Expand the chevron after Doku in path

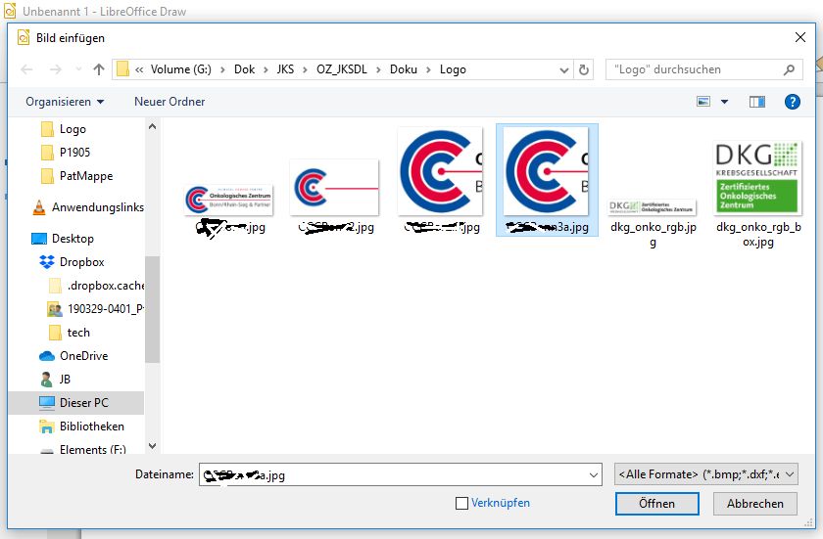428,69
